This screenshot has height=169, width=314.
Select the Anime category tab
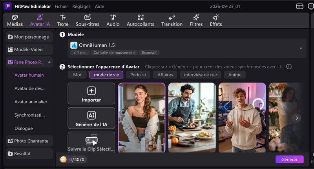(235, 75)
